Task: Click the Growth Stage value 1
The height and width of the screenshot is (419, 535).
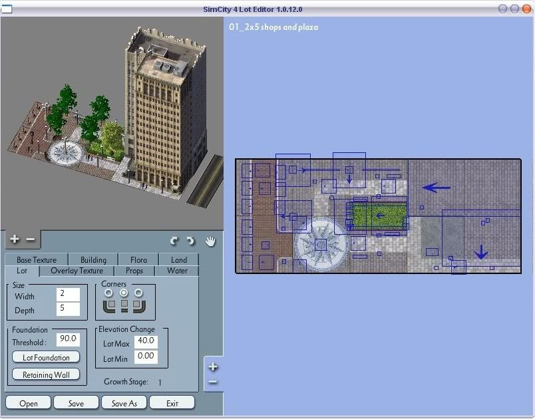Action: click(x=160, y=382)
